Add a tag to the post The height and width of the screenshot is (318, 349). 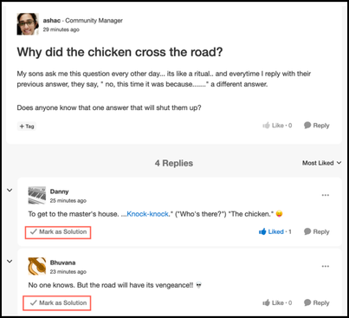point(27,127)
